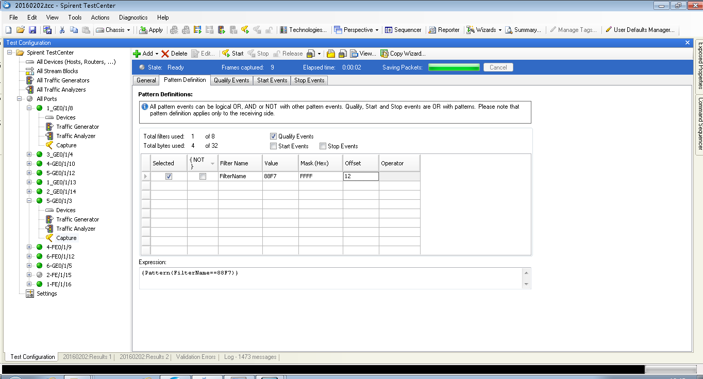Open the Sequencer from toolbar
Screen dimensions: 703x379
[403, 30]
